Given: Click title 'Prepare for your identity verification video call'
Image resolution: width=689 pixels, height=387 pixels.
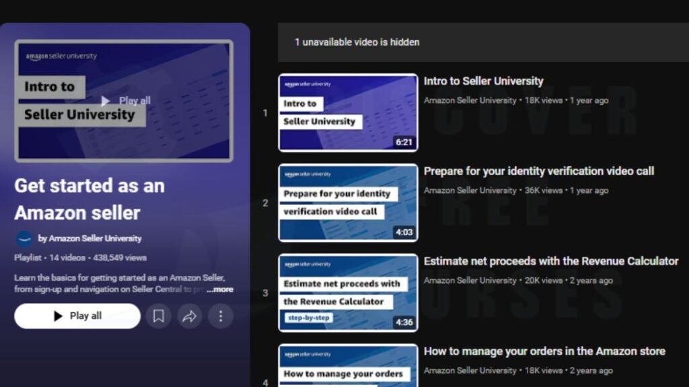Looking at the screenshot, I should pos(539,171).
